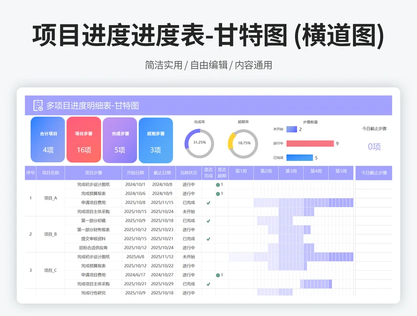Click the 2025/10/22 deadline cell
This screenshot has height=316, width=417.
(162, 266)
